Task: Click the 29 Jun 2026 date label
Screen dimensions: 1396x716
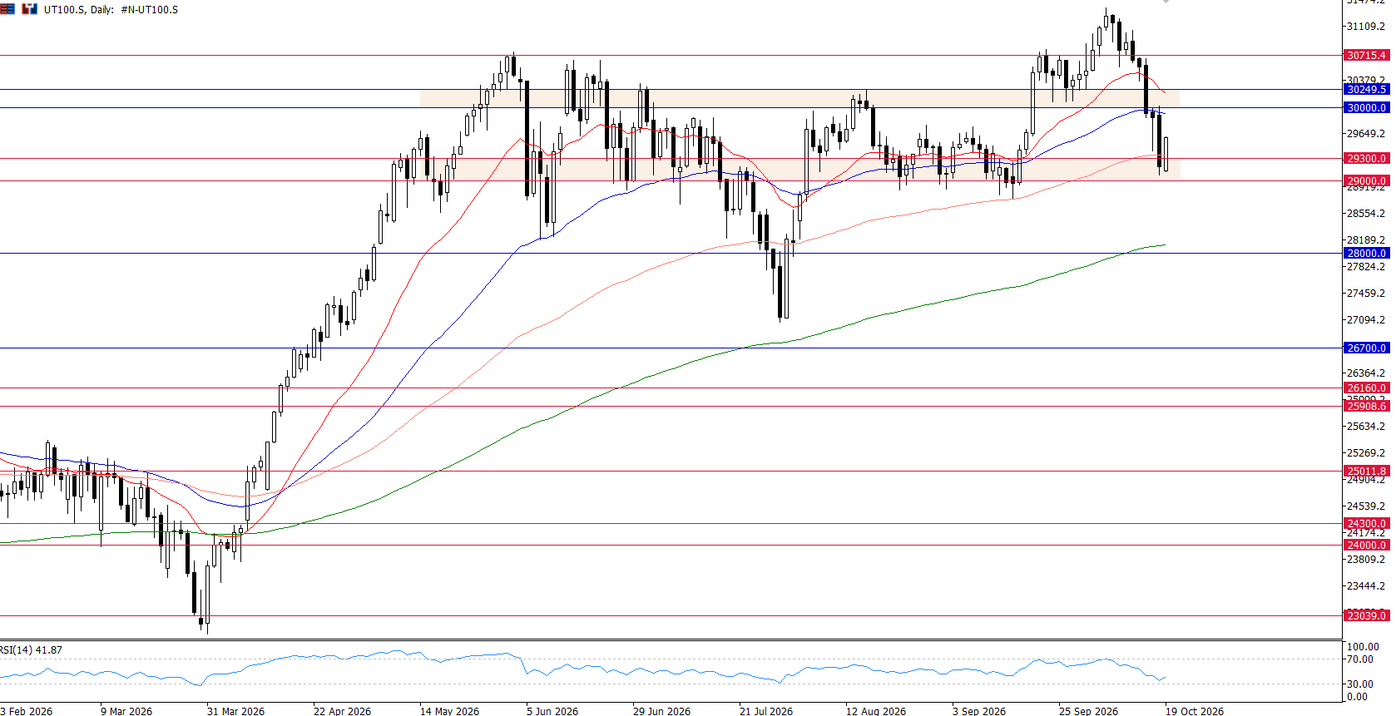Action: tap(661, 711)
